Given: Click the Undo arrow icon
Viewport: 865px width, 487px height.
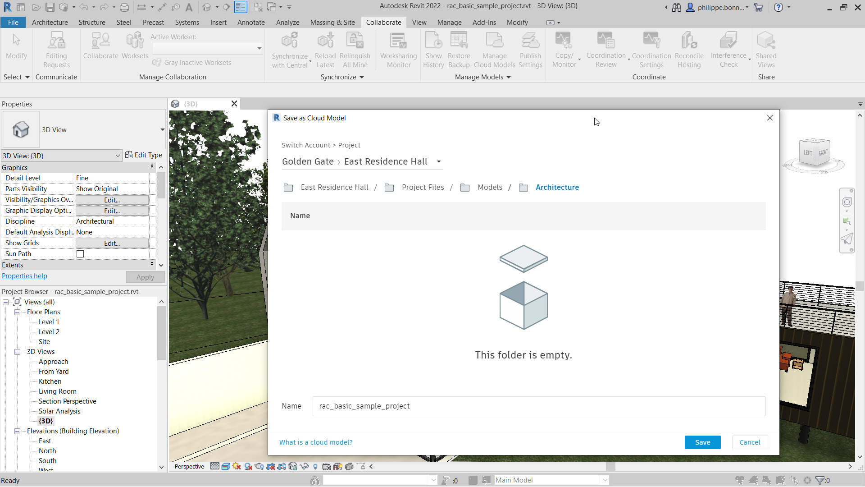Looking at the screenshot, I should (84, 7).
